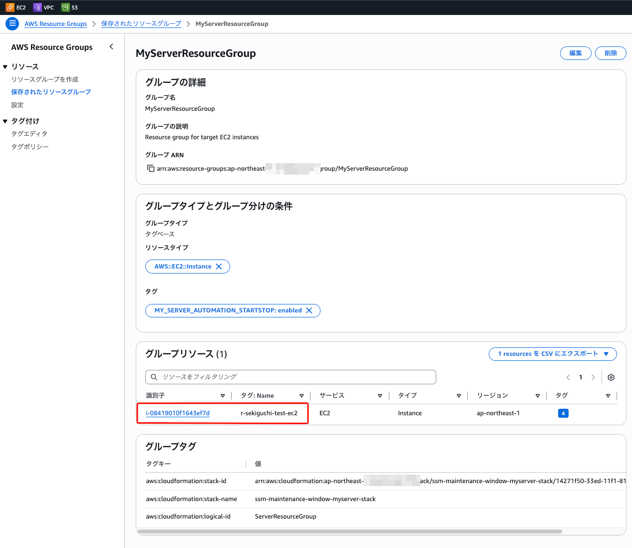Collapse the AWS Resource Groups sidebar
Screen dimensions: 632x548
point(111,47)
